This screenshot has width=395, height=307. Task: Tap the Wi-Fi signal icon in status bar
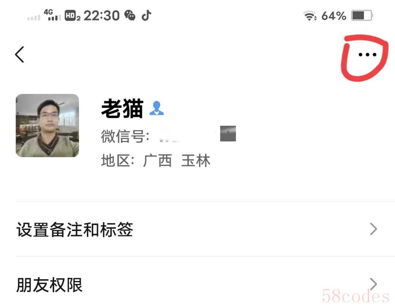(x=310, y=16)
